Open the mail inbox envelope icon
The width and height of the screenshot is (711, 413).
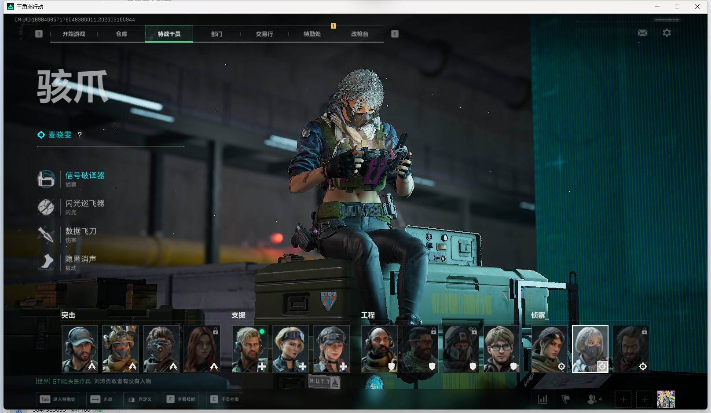642,33
